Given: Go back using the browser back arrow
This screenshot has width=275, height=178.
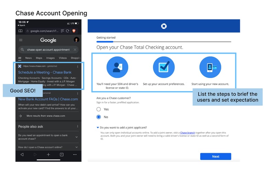Looking at the screenshot, I should coord(22,155).
